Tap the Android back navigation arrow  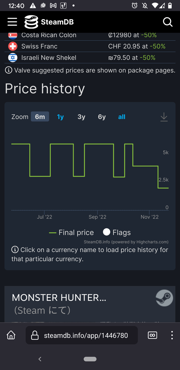40,359
